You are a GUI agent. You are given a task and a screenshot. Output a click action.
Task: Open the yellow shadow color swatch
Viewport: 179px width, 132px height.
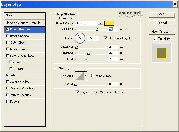point(109,23)
